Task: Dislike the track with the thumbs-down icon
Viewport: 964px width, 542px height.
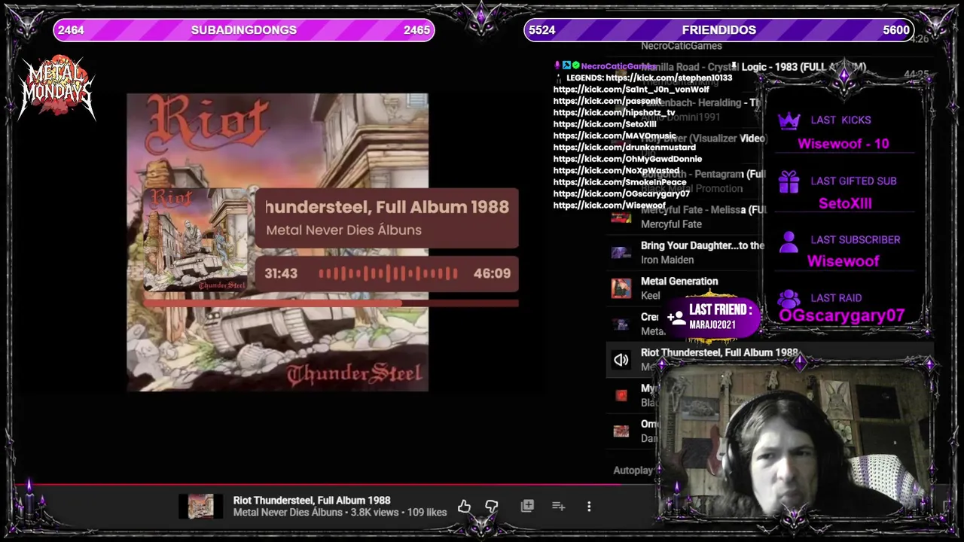Action: [492, 507]
